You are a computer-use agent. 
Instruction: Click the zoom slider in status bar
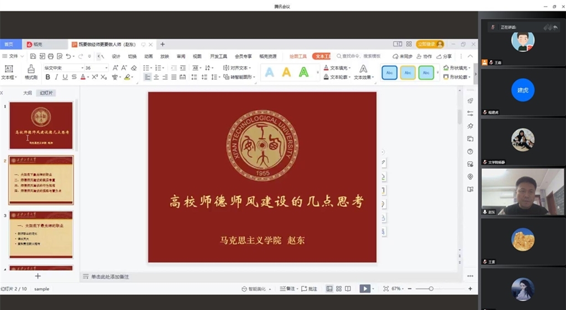pyautogui.click(x=431, y=288)
